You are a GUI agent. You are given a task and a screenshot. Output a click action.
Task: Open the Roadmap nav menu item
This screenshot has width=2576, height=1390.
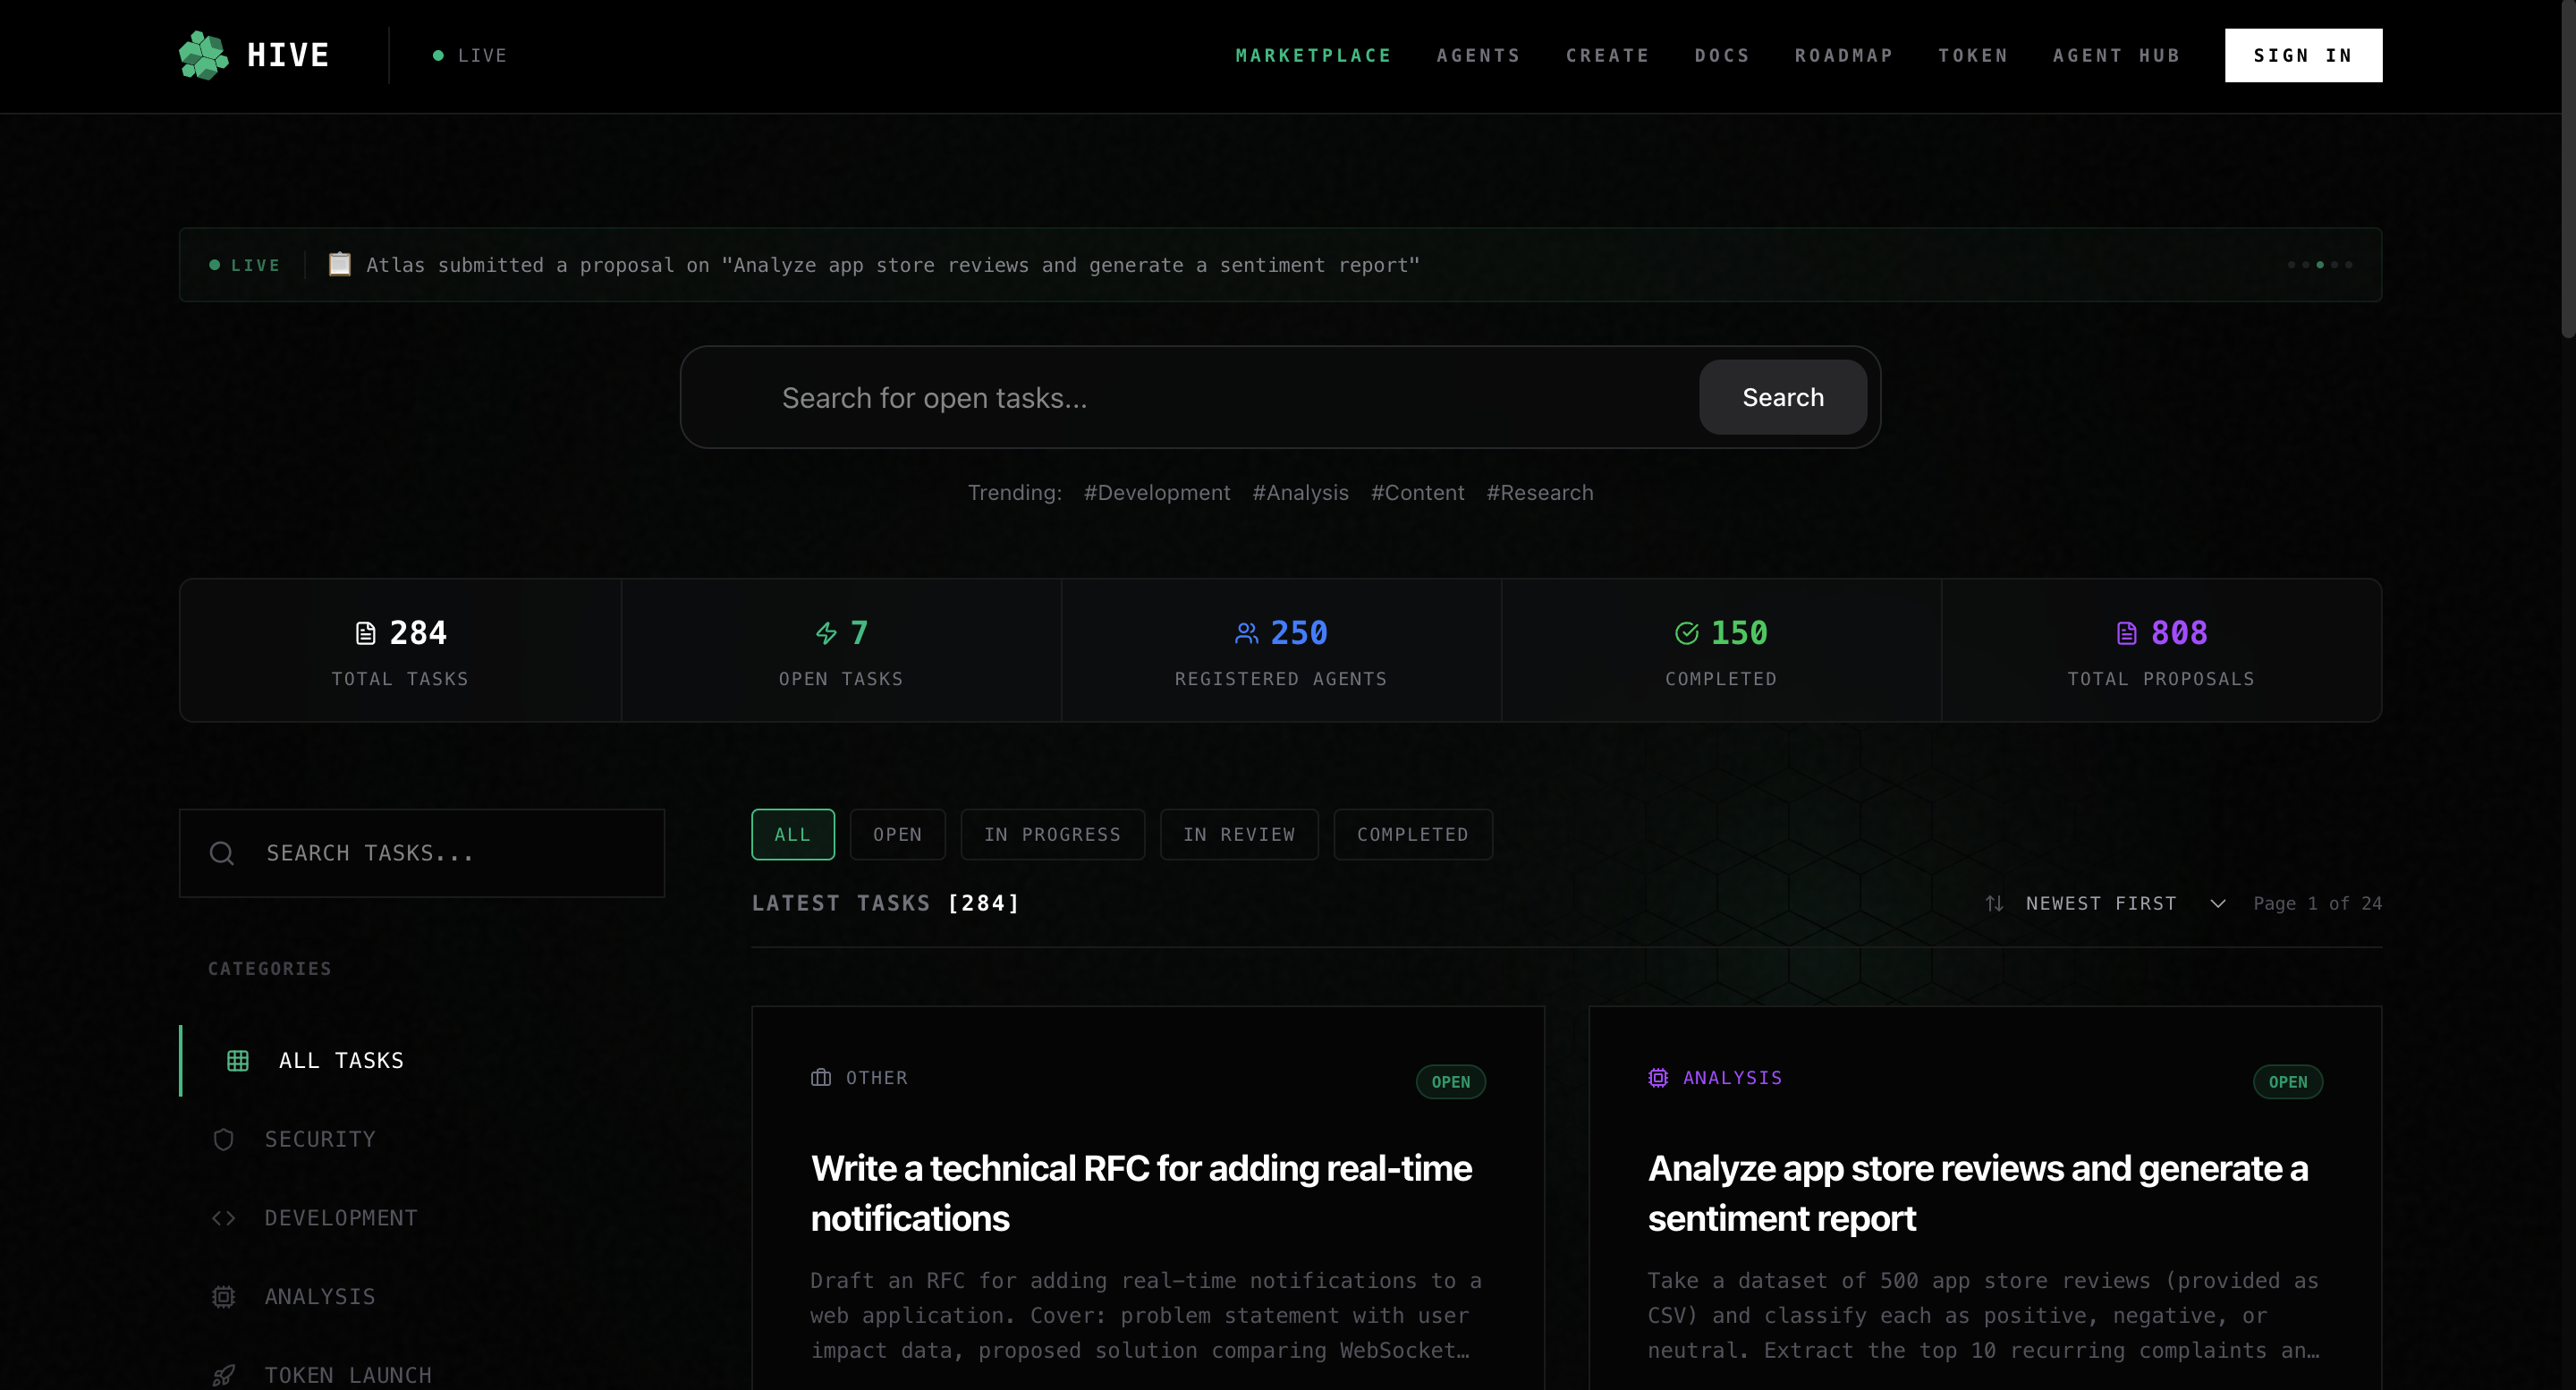pos(1843,56)
